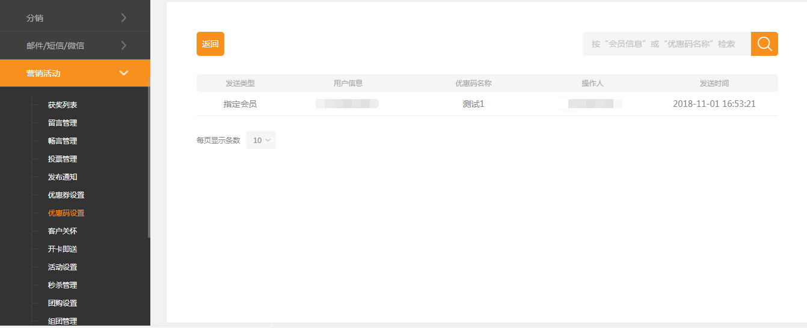Expand the 分销 sidebar section
Viewport: 807px width, 328px height.
(75, 18)
